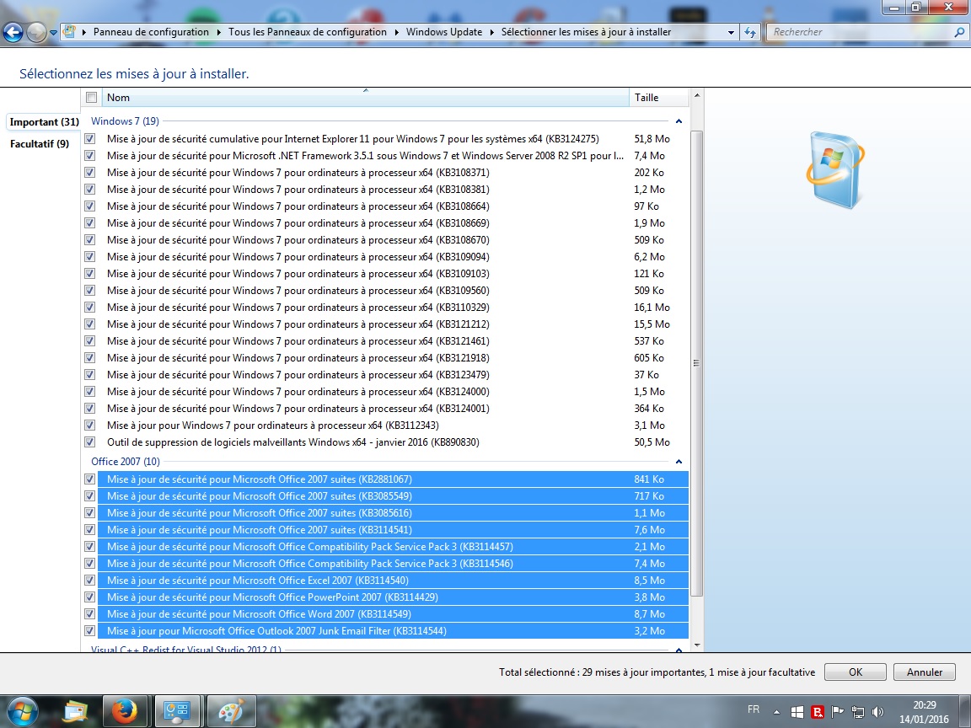The image size is (971, 728).
Task: Deselect the Outlook 2007 Junk Email Filter checkbox
Action: click(90, 631)
